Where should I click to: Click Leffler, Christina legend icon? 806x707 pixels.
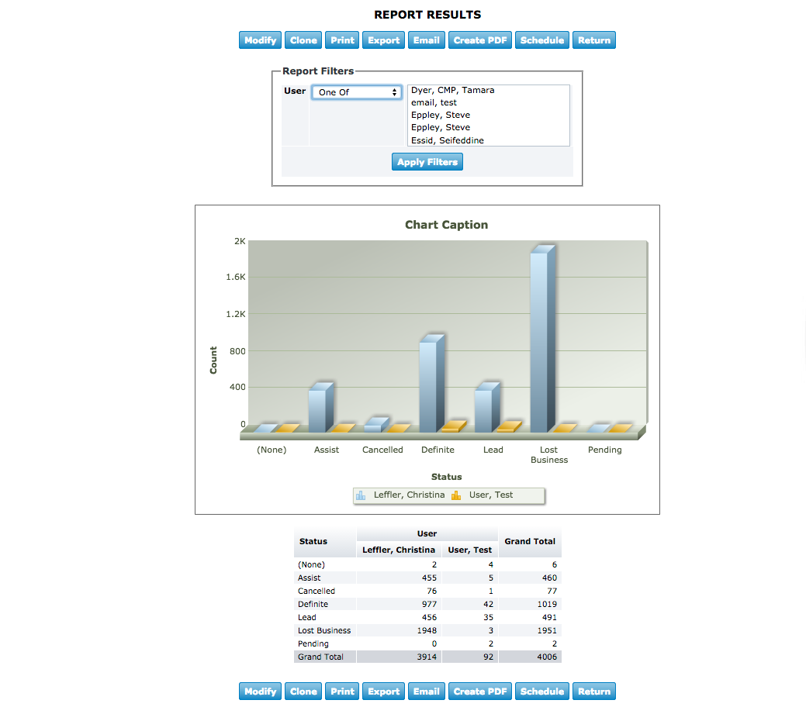(361, 495)
